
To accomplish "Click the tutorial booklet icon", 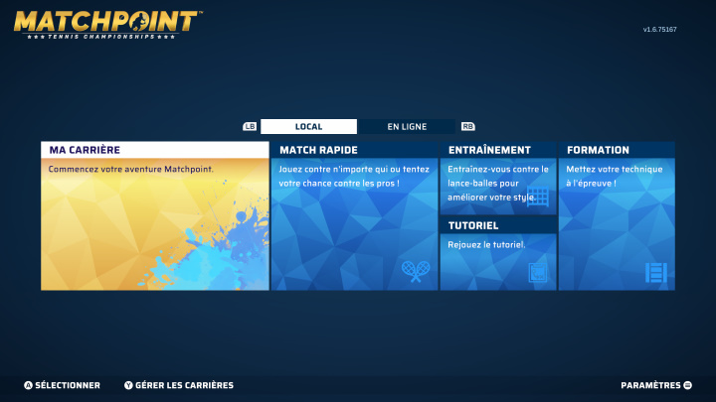I will (538, 273).
